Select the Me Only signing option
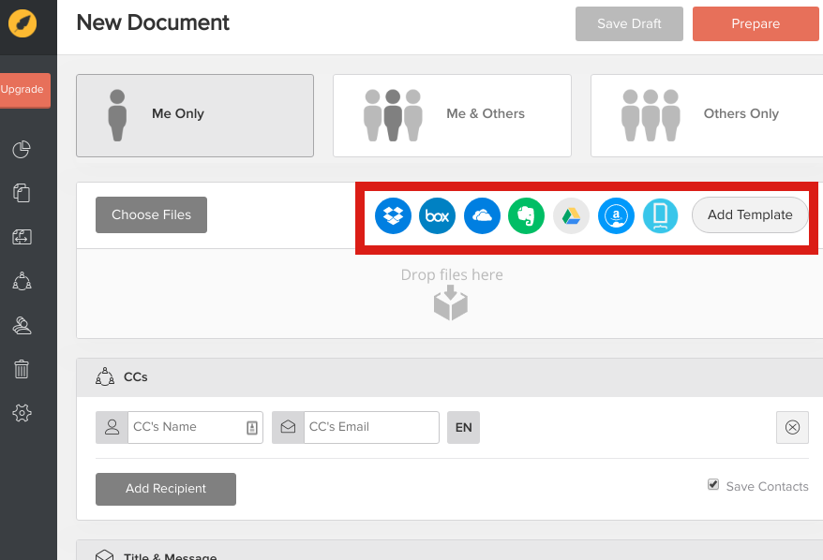The width and height of the screenshot is (823, 560). click(x=195, y=115)
